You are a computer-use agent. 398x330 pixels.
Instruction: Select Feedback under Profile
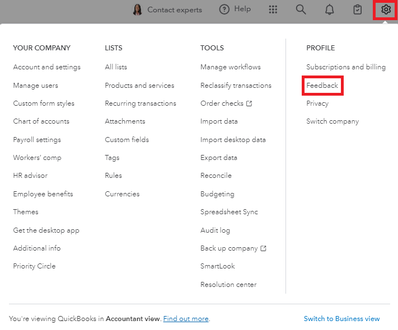322,86
